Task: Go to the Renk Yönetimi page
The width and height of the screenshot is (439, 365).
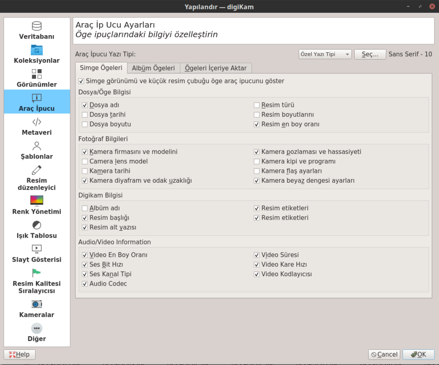Action: [x=37, y=205]
